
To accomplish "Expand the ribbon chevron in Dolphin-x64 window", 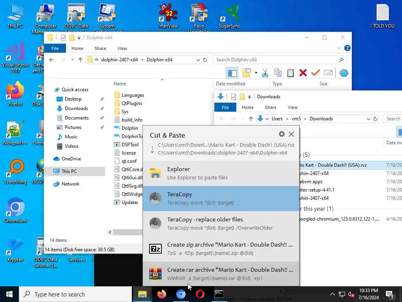I will (339, 48).
